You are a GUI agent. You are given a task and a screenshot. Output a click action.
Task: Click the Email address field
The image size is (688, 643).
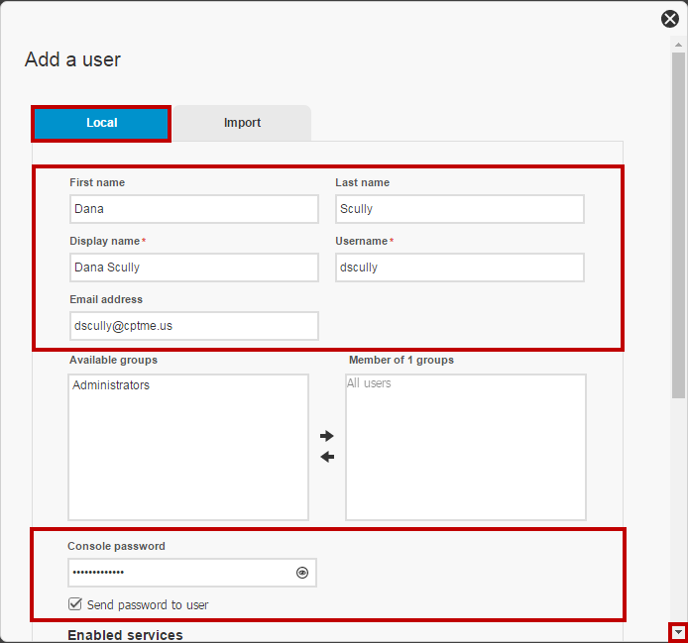(194, 325)
